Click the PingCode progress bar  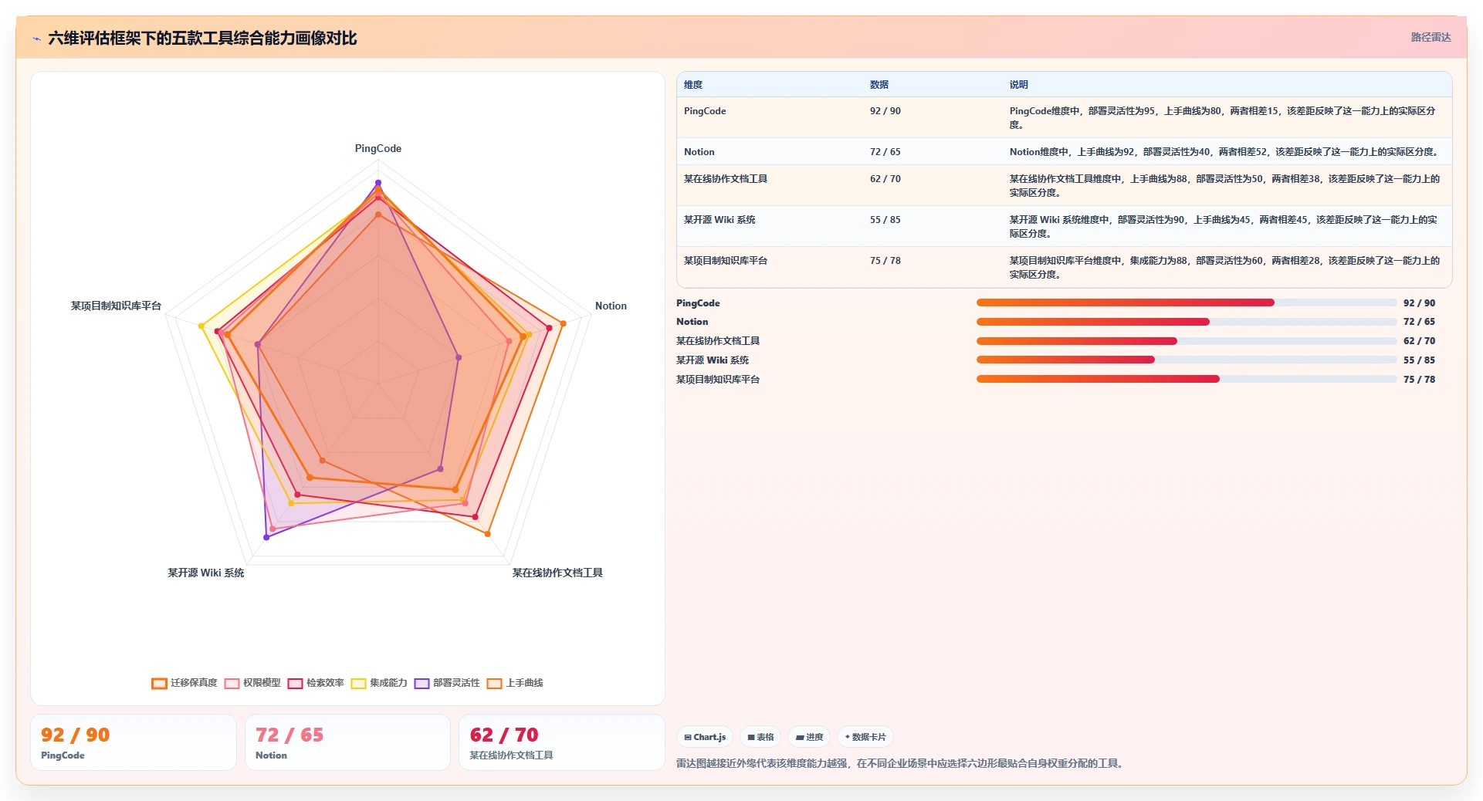1187,302
